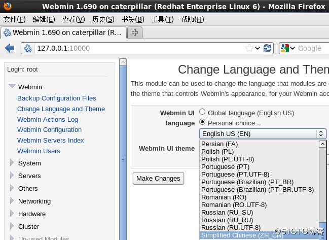Click the Google search engine icon
This screenshot has height=240, width=329.
pos(285,48)
